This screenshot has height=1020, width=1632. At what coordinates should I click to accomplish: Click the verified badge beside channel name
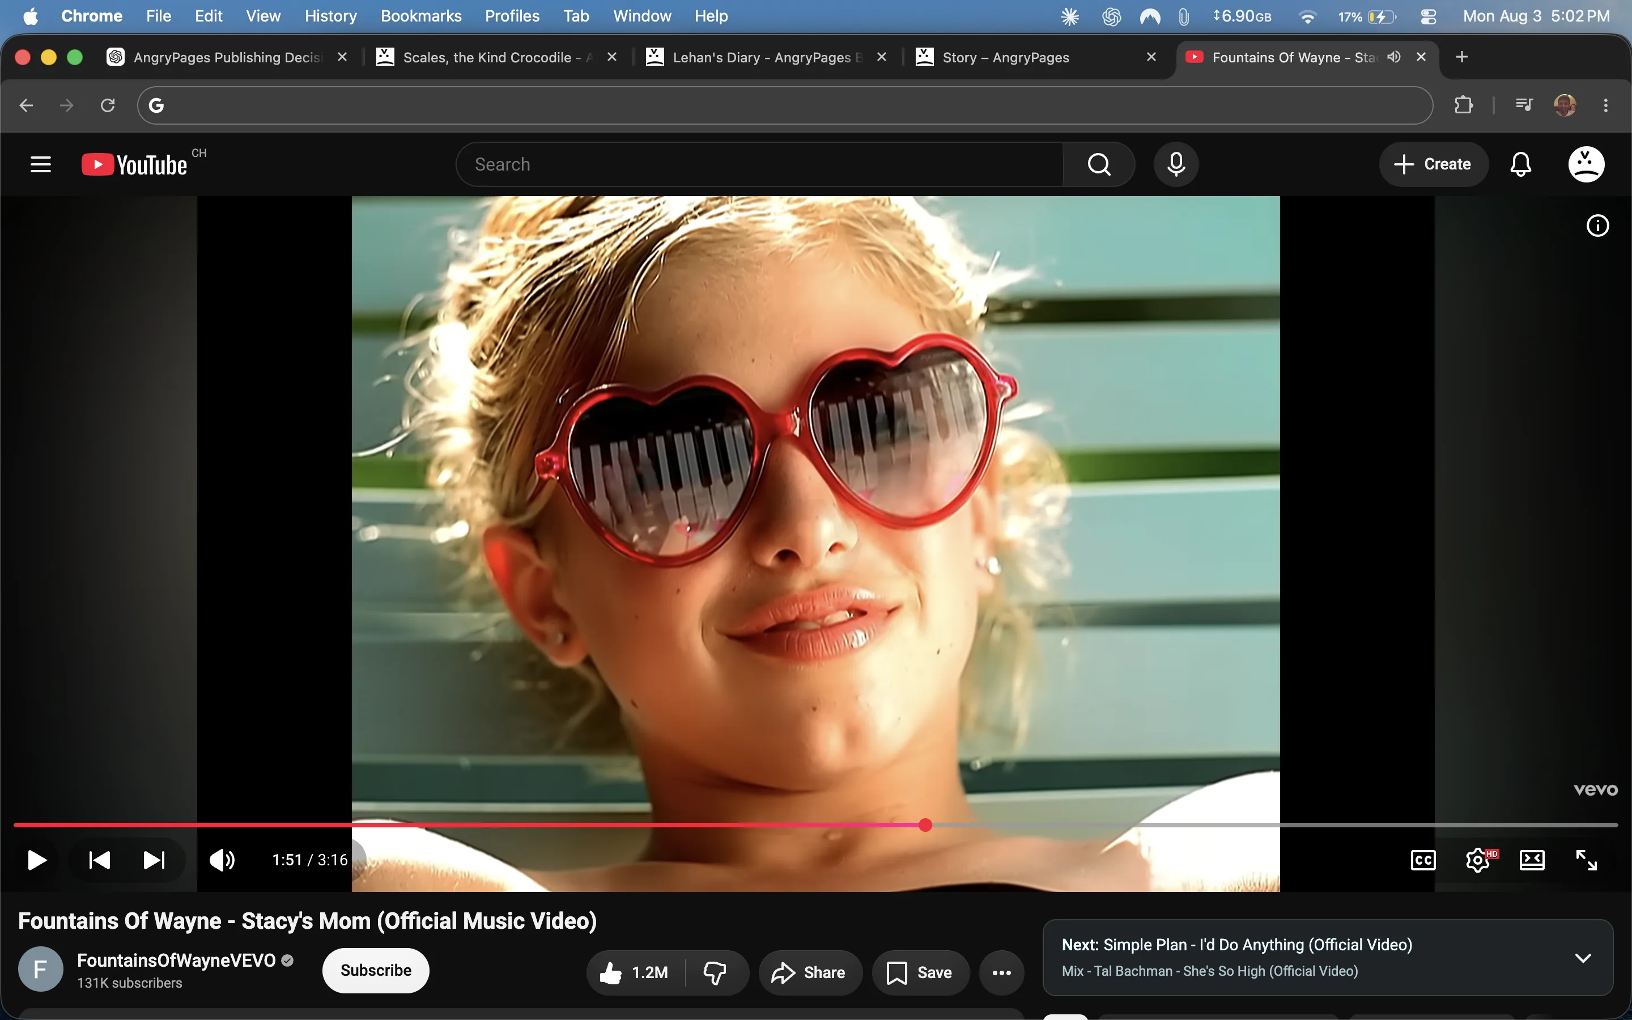coord(287,960)
